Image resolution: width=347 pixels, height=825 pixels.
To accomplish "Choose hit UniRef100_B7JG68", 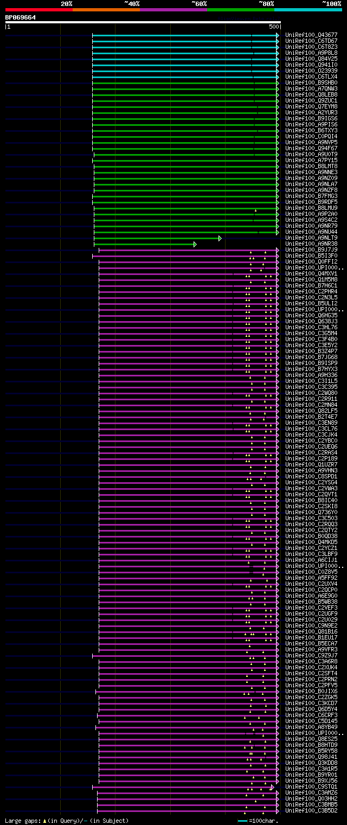I will [311, 357].
